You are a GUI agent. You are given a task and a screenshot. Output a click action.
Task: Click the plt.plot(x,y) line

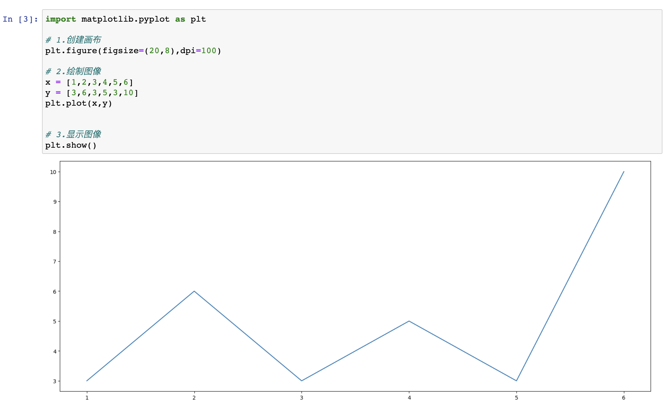click(x=78, y=103)
